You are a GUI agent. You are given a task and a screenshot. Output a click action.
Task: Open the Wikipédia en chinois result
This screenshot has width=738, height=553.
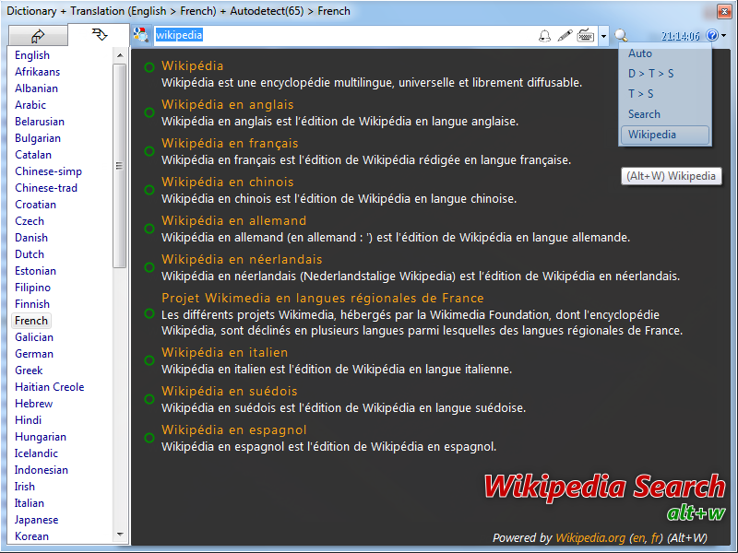point(228,182)
